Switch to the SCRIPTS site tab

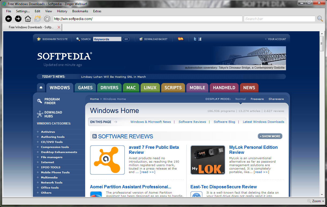pyautogui.click(x=173, y=88)
